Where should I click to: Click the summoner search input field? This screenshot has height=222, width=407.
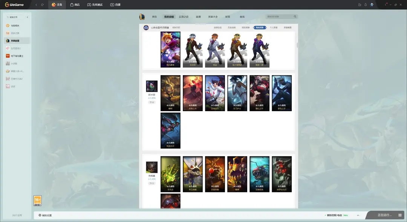coord(279,17)
